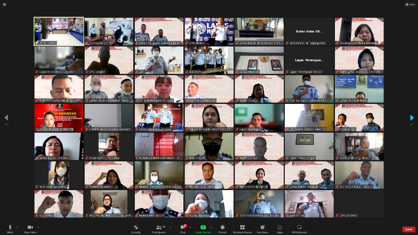
Task: Open video options arrow beside Stop Video
Action: 39,227
